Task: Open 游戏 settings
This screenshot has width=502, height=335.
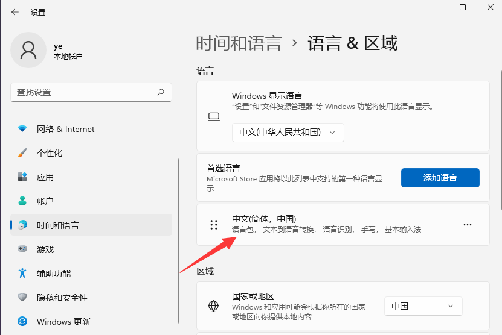Action: pos(91,249)
